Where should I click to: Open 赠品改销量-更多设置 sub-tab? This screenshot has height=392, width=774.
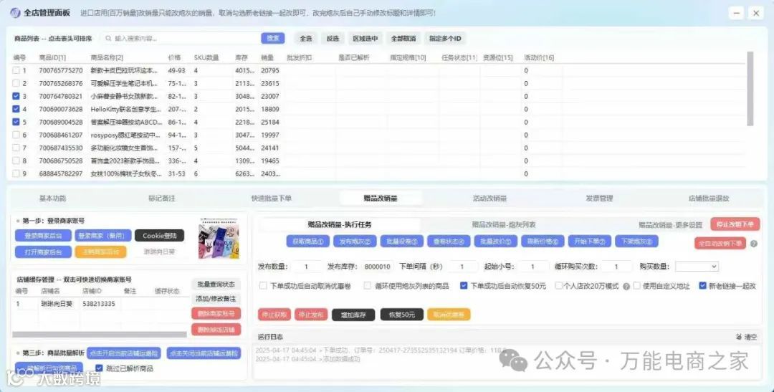click(x=670, y=224)
